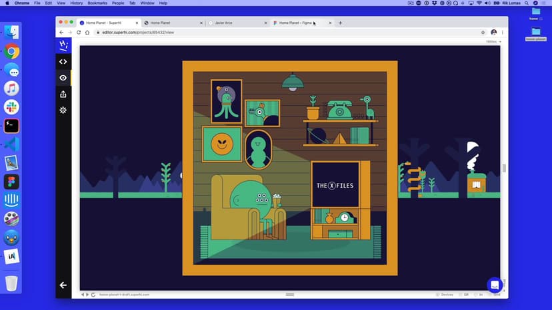Click the SuperHi logo at sidebar top
This screenshot has width=552, height=310.
(63, 45)
